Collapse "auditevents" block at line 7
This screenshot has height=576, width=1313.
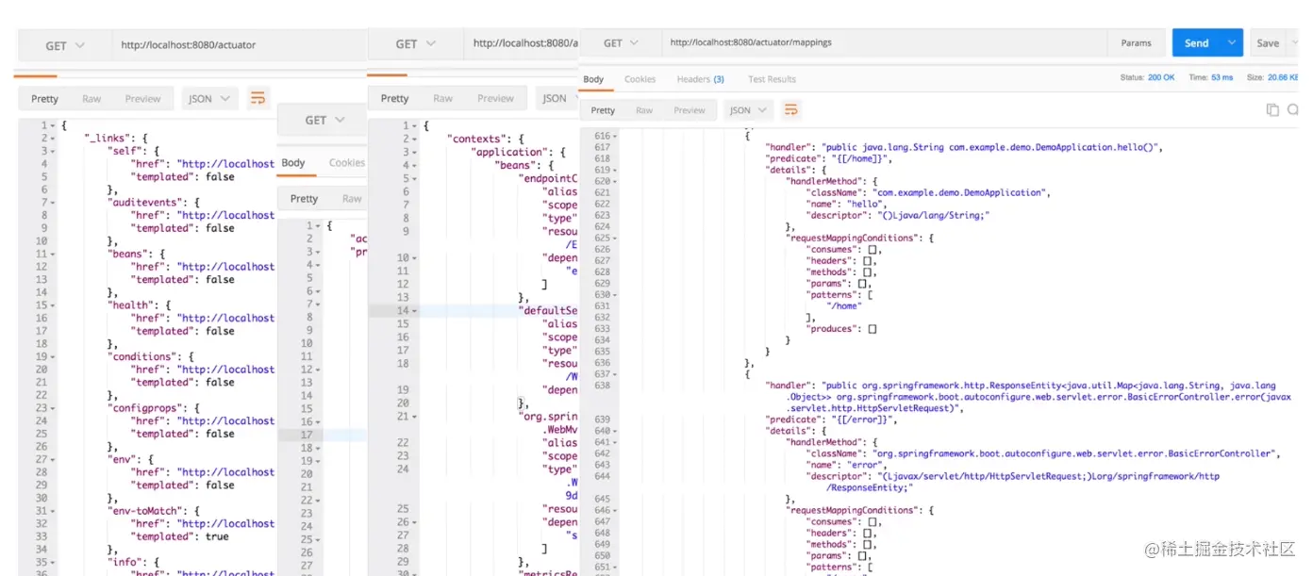pyautogui.click(x=55, y=203)
